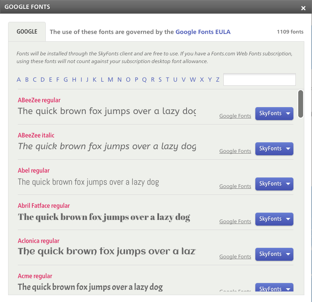Click the Abel regular font name

34,171
